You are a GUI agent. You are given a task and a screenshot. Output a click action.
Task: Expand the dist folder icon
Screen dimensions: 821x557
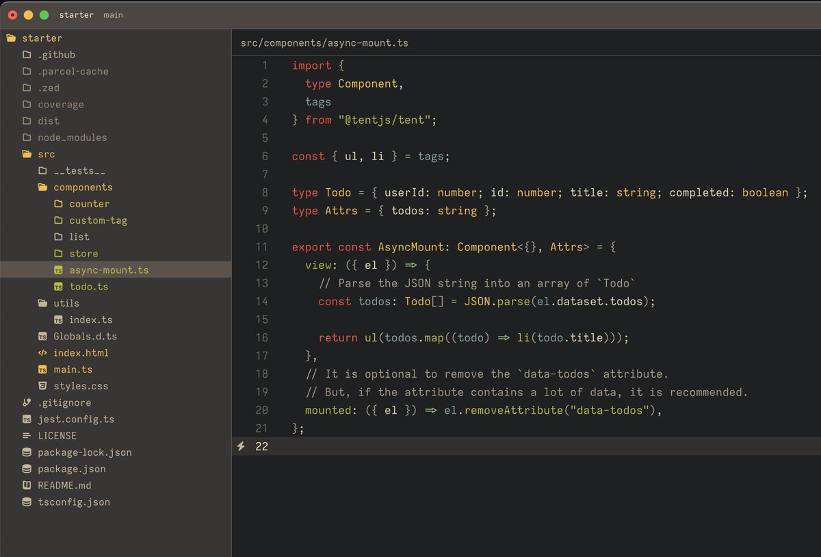[x=27, y=121]
